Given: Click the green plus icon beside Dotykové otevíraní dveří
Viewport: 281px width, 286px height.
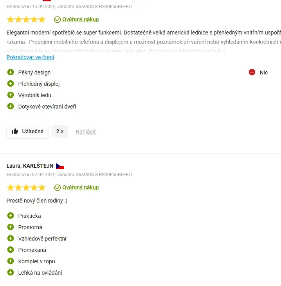Looking at the screenshot, I should (11, 107).
